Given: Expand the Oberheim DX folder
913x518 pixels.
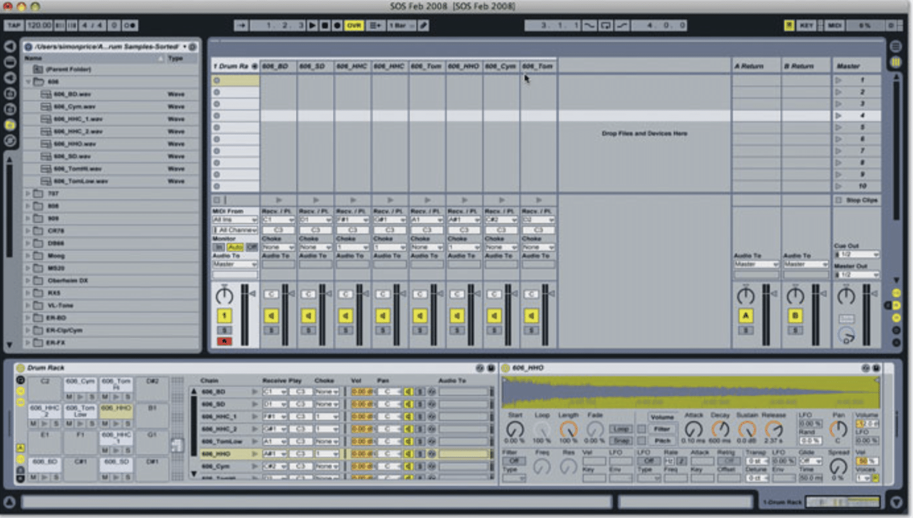Looking at the screenshot, I should tap(28, 280).
